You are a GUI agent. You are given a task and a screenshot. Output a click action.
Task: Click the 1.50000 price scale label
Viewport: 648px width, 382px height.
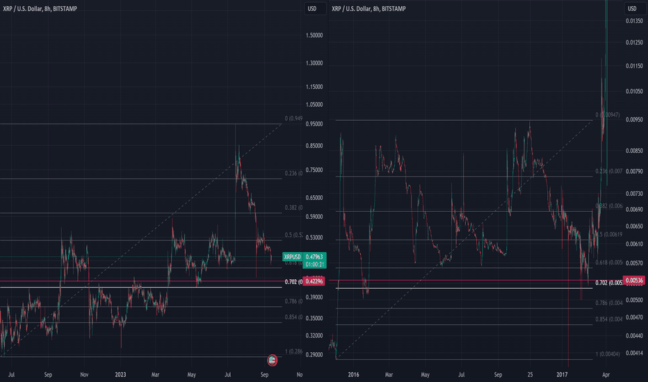coord(314,35)
